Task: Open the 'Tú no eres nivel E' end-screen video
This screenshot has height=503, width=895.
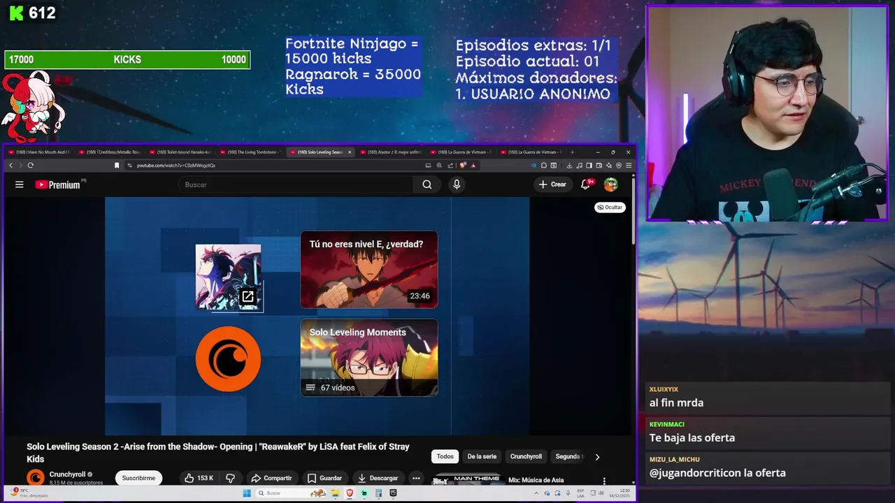Action: click(x=369, y=270)
